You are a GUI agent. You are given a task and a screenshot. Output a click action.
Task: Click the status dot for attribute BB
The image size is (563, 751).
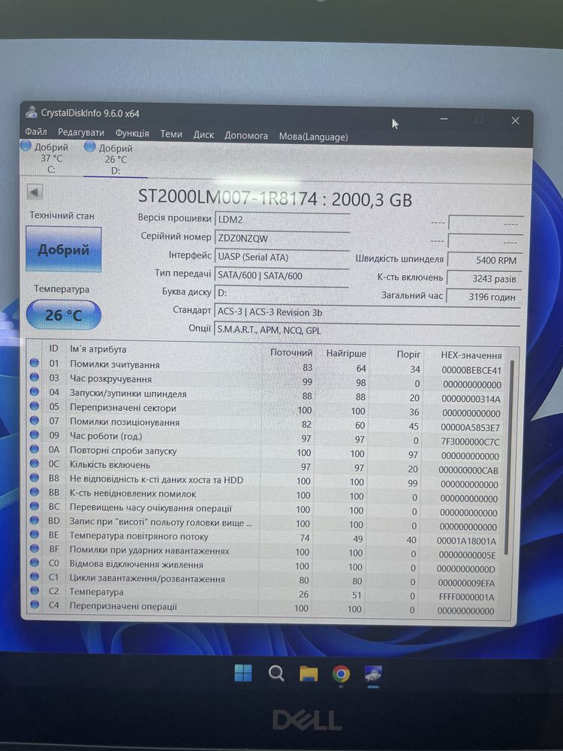[x=34, y=492]
